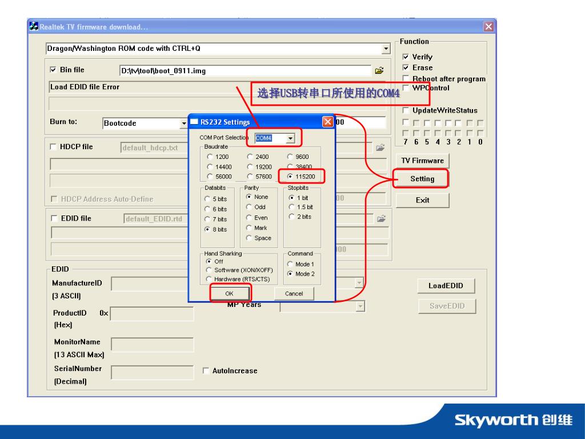The image size is (585, 439).
Task: Click the Bin file path field
Action: 245,71
